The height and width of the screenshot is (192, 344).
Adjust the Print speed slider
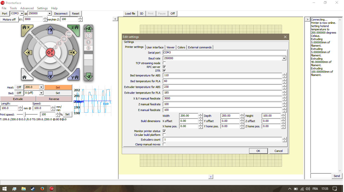click(x=24, y=114)
